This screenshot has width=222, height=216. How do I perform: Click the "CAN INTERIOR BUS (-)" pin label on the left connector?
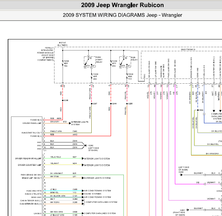(31, 201)
